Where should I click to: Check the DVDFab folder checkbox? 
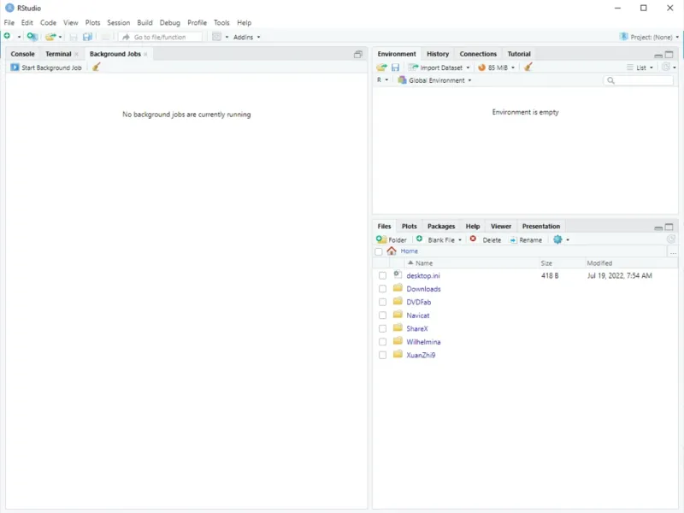(x=382, y=302)
